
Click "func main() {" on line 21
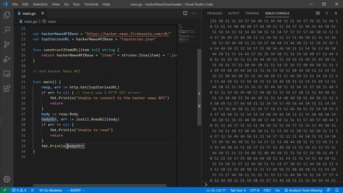click(x=47, y=82)
